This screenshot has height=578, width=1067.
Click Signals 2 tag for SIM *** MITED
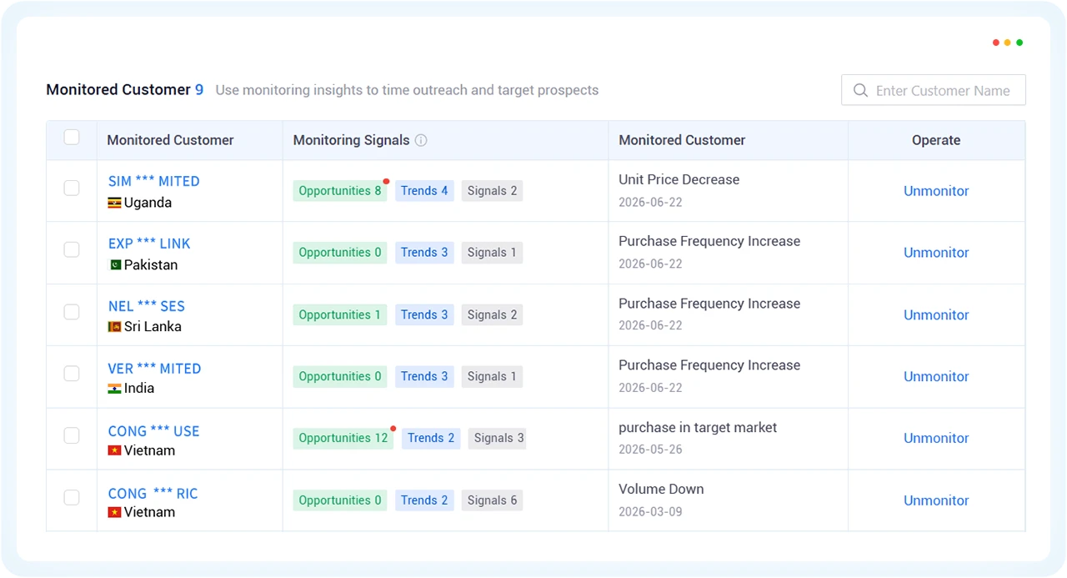click(x=492, y=191)
